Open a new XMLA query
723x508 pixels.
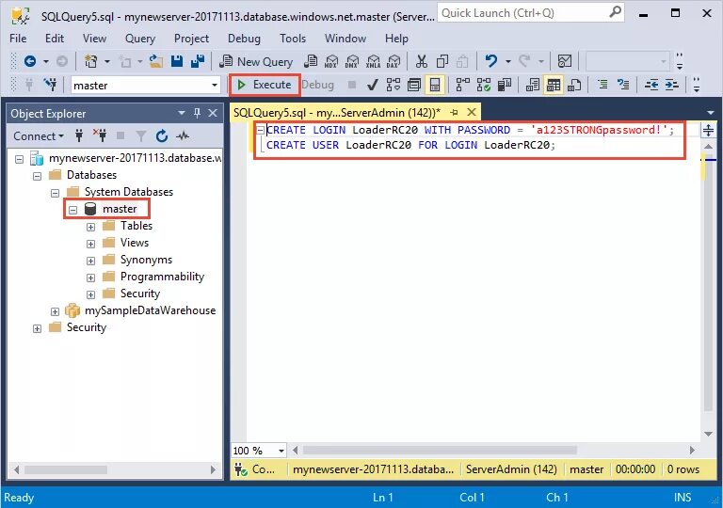tap(373, 61)
